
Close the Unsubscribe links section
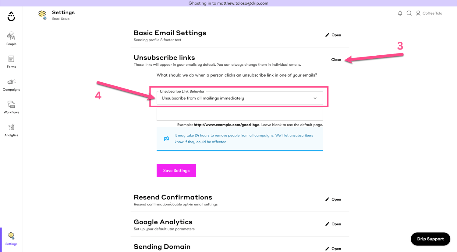click(x=336, y=60)
